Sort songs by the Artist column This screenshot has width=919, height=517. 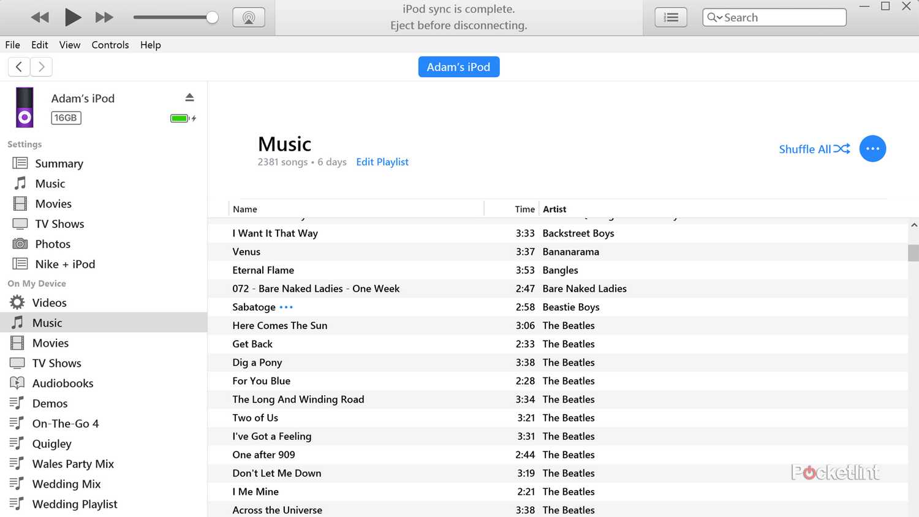pos(554,209)
